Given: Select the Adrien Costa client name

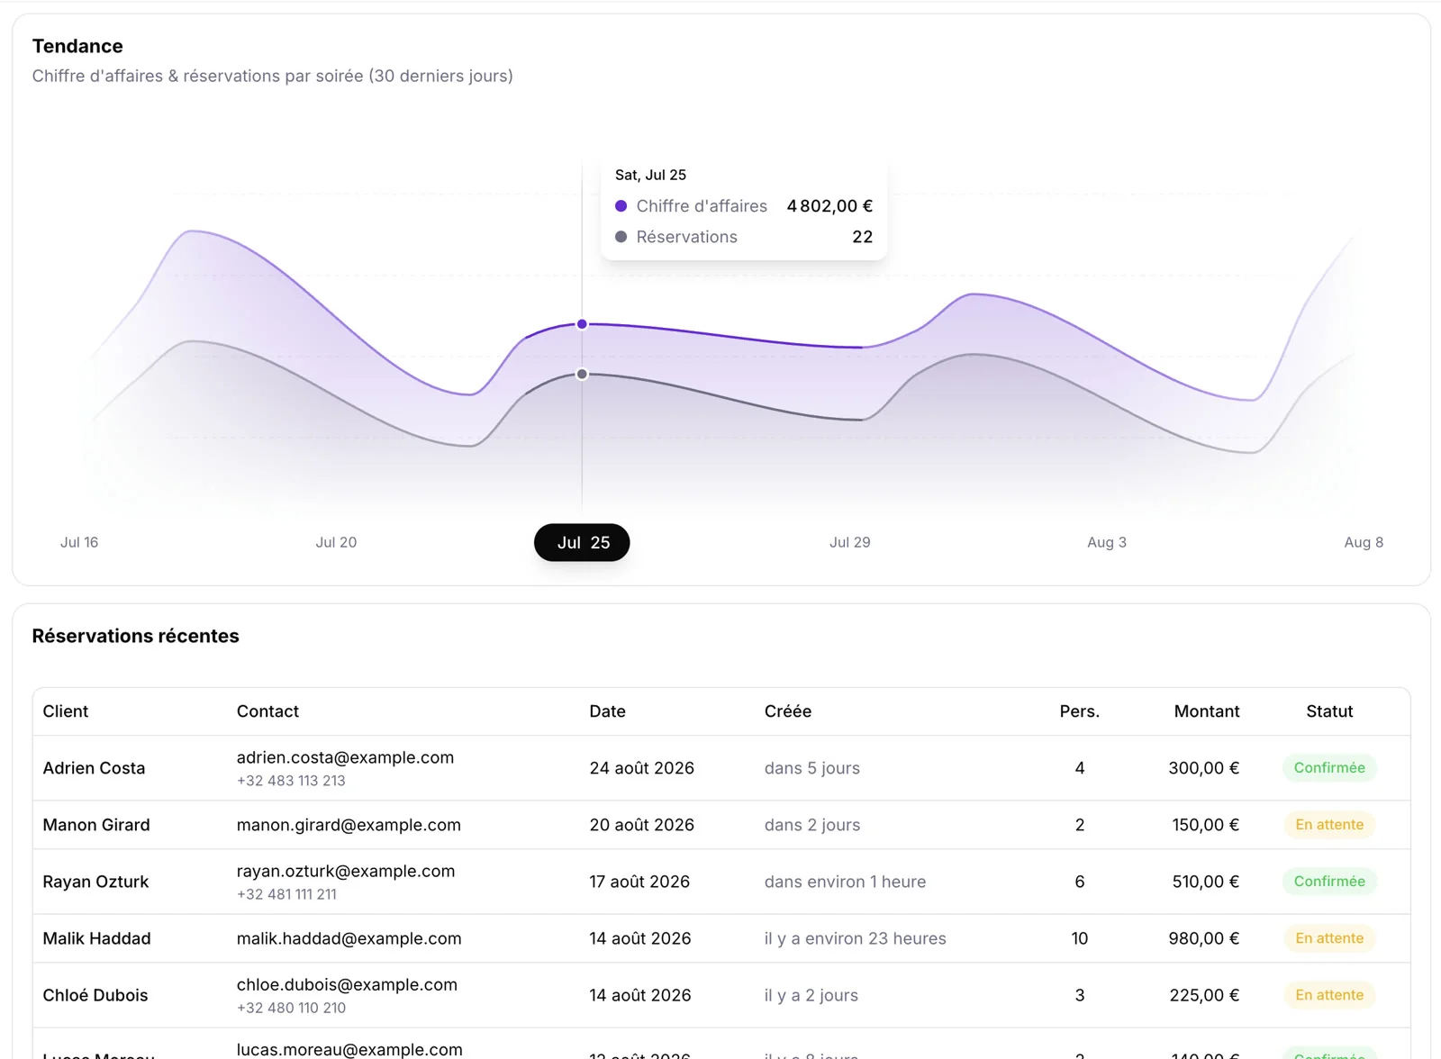Looking at the screenshot, I should coord(94,768).
